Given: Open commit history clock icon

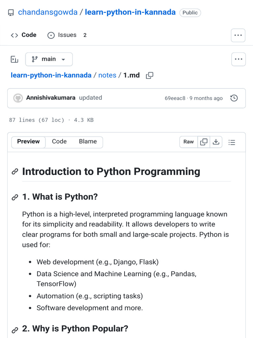Looking at the screenshot, I should (234, 98).
